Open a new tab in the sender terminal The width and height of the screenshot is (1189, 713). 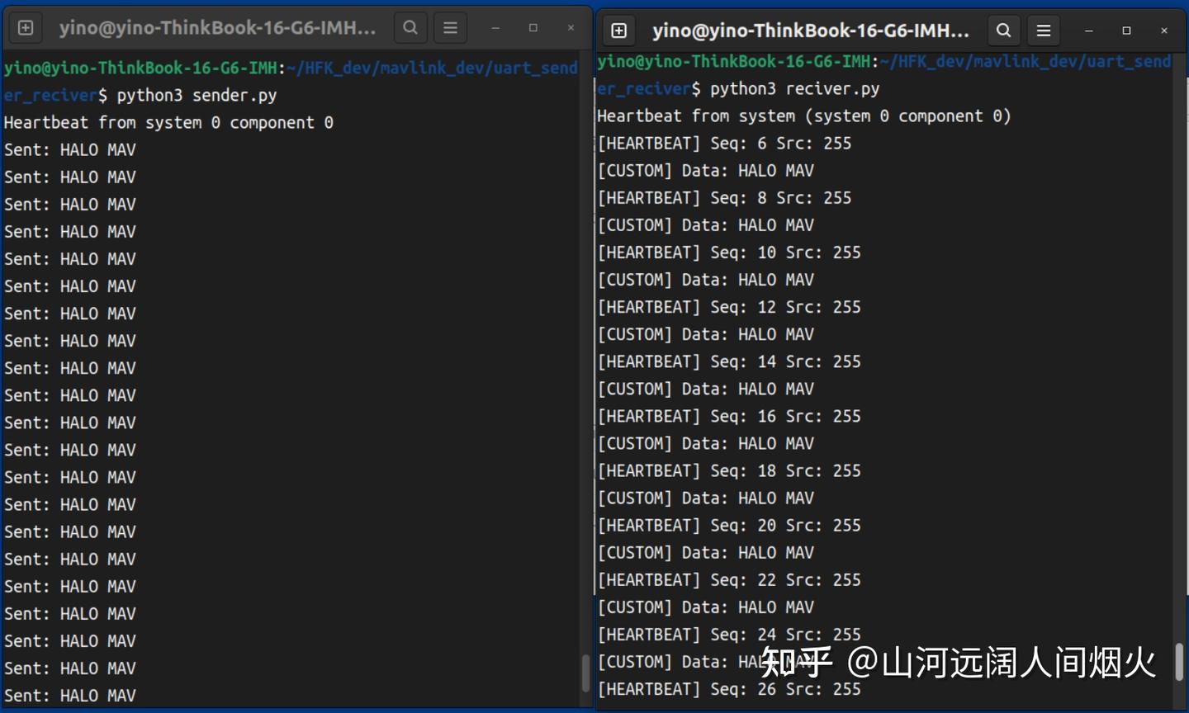coord(25,27)
